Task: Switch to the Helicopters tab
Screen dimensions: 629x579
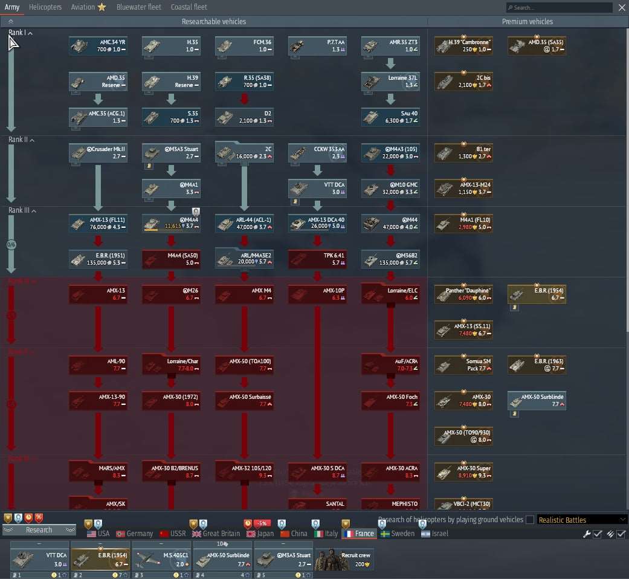Action: click(x=45, y=7)
